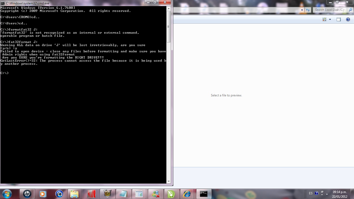Maximize the cmd.exe window
This screenshot has height=199, width=354.
pyautogui.click(x=155, y=2)
